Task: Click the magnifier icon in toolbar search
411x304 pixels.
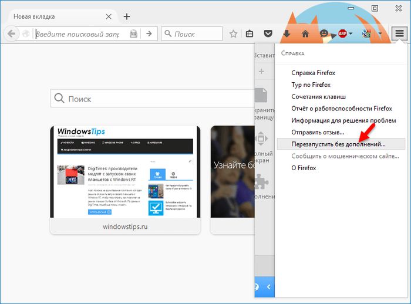Action: click(168, 33)
